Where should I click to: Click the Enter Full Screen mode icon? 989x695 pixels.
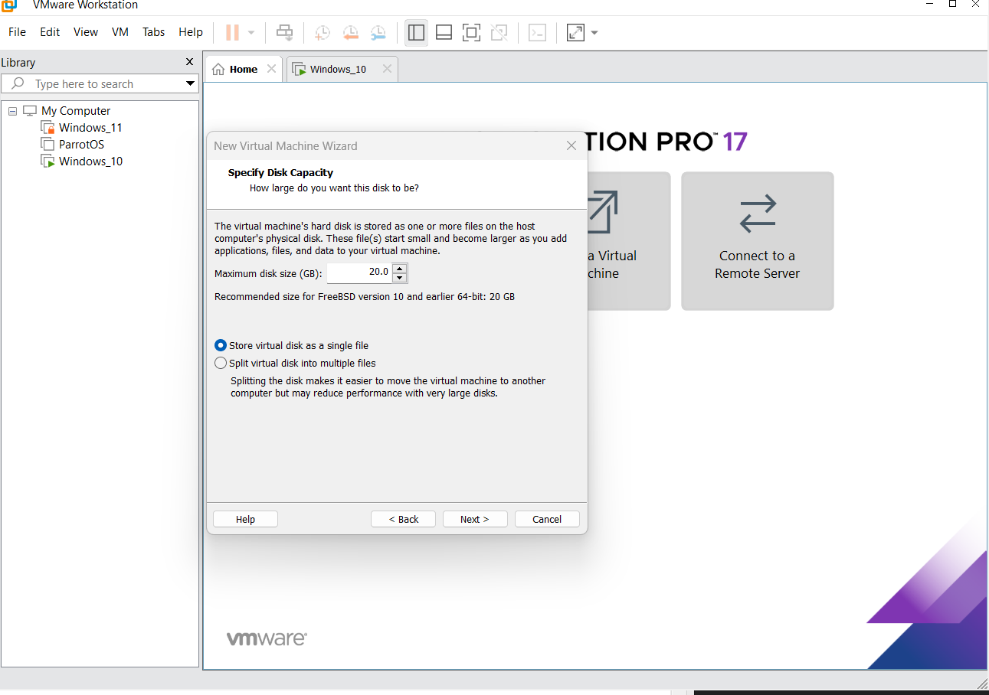(471, 32)
